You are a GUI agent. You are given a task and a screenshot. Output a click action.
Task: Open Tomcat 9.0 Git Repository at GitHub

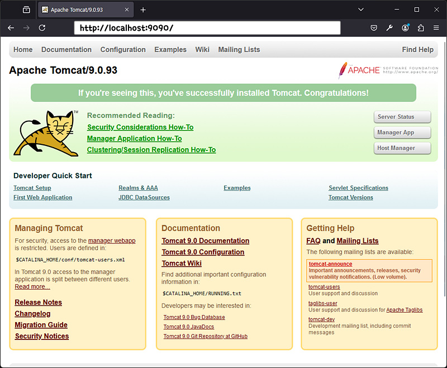pos(206,336)
